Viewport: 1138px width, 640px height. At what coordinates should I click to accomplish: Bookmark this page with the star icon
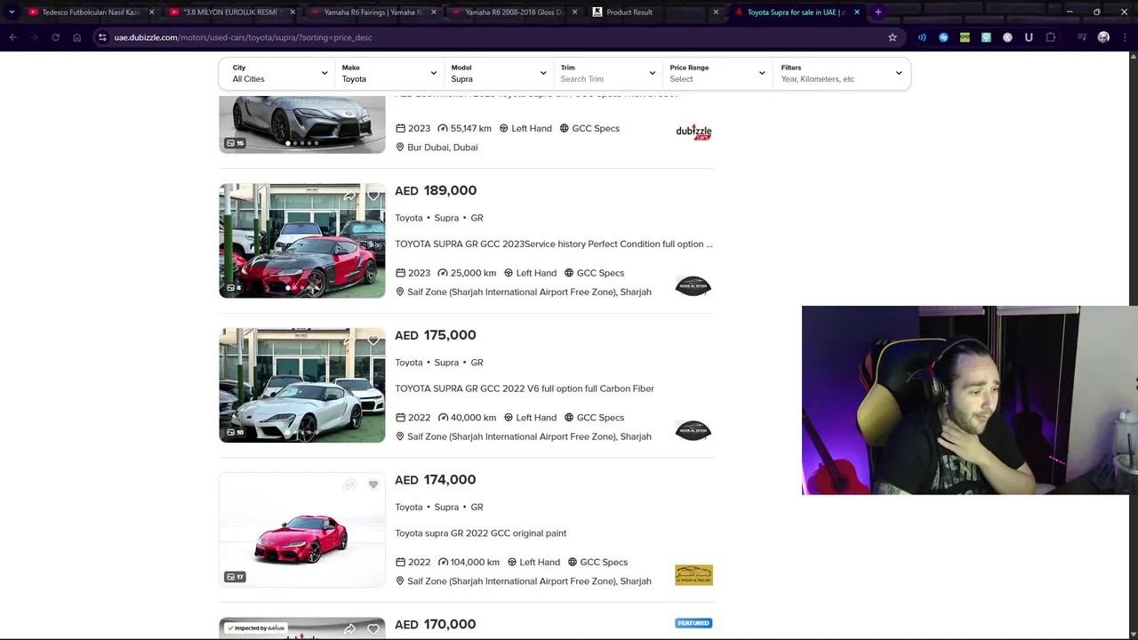pyautogui.click(x=893, y=37)
